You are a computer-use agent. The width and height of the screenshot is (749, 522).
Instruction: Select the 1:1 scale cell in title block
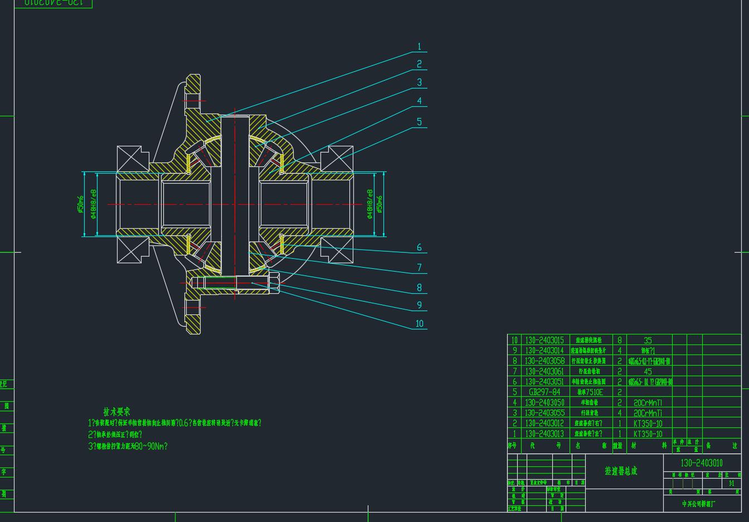(x=731, y=484)
